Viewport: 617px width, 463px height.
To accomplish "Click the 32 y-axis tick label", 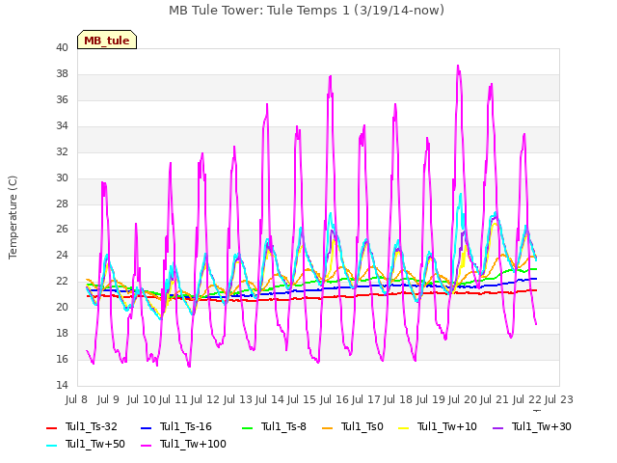I will coord(62,152).
